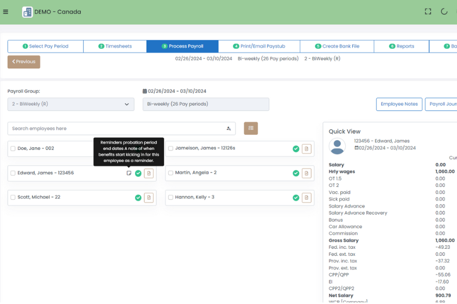
Task: Tick the checkbox for Doe, Jane - 002
Action: pos(13,148)
